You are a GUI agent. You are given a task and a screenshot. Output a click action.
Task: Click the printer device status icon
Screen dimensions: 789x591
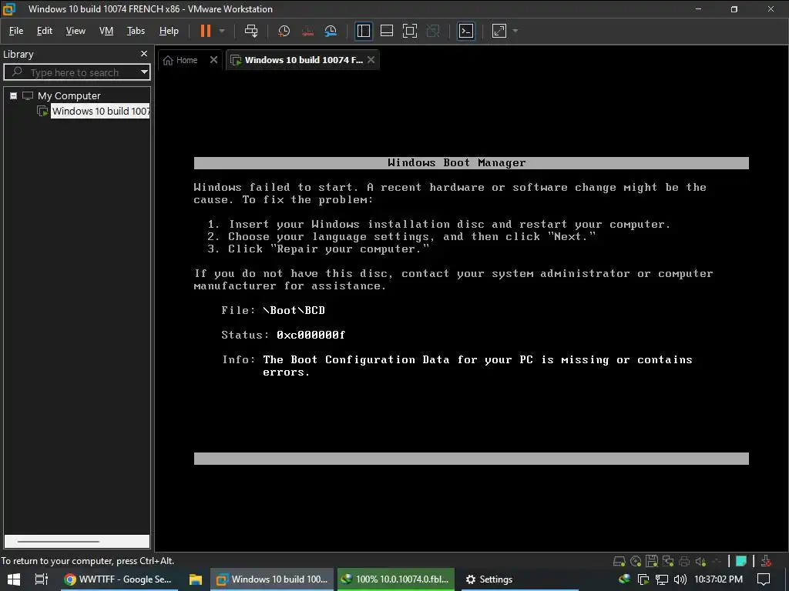click(x=684, y=561)
